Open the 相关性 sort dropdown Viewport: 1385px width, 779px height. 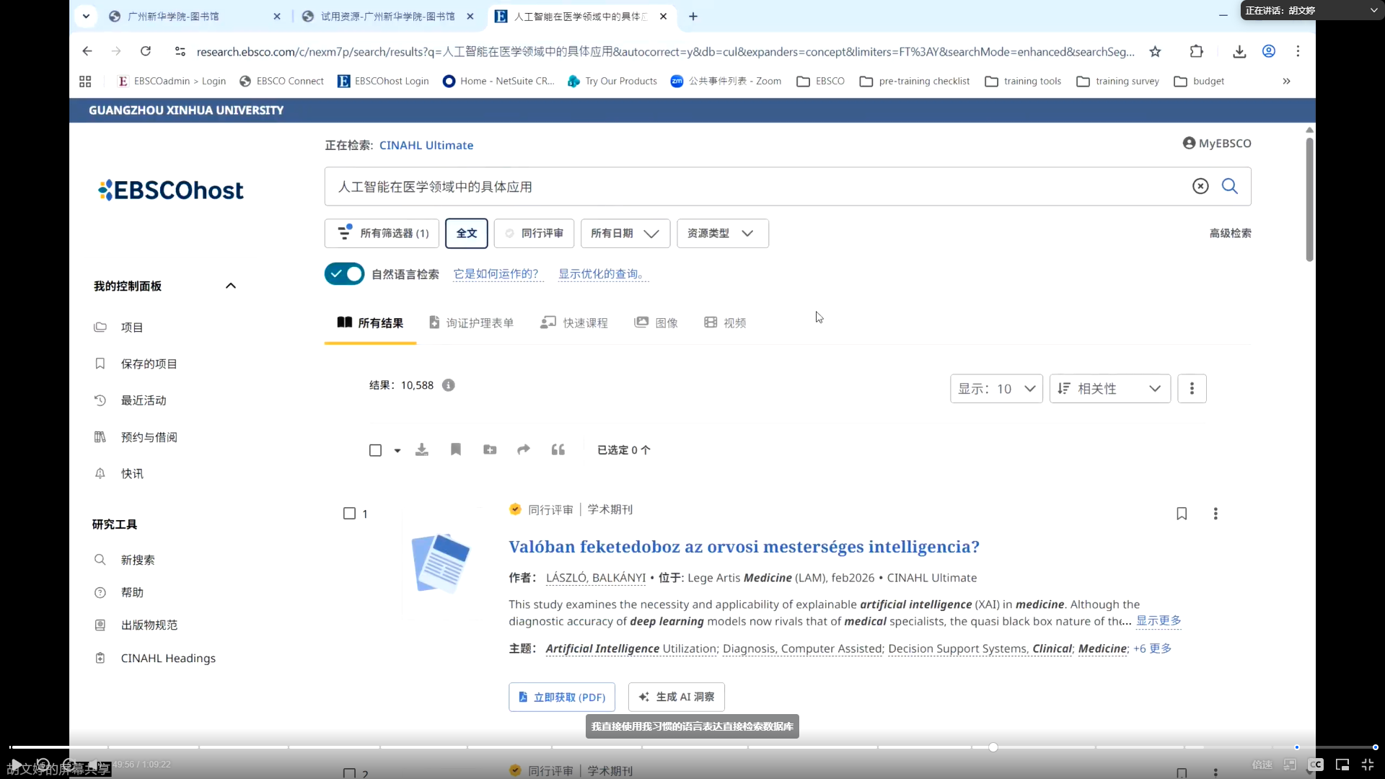[1109, 389]
